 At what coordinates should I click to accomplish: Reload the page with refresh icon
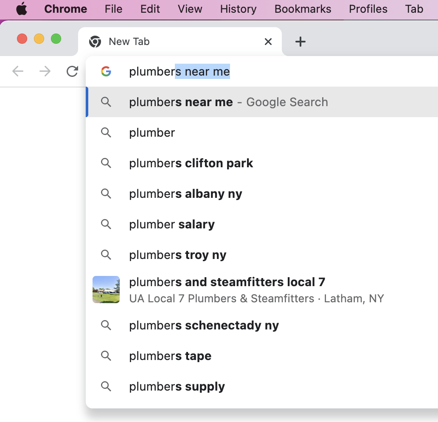[72, 71]
